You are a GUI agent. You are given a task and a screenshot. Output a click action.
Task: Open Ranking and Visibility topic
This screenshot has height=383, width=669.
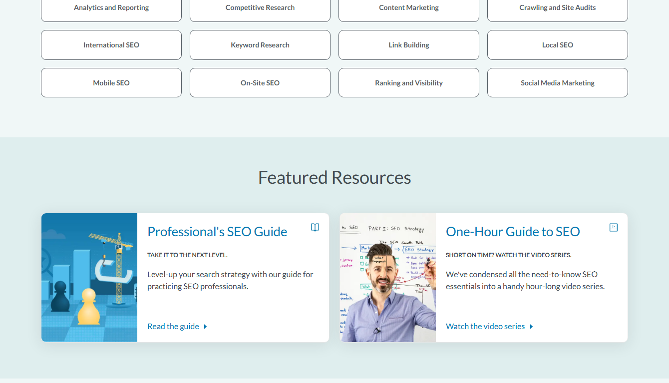point(409,83)
